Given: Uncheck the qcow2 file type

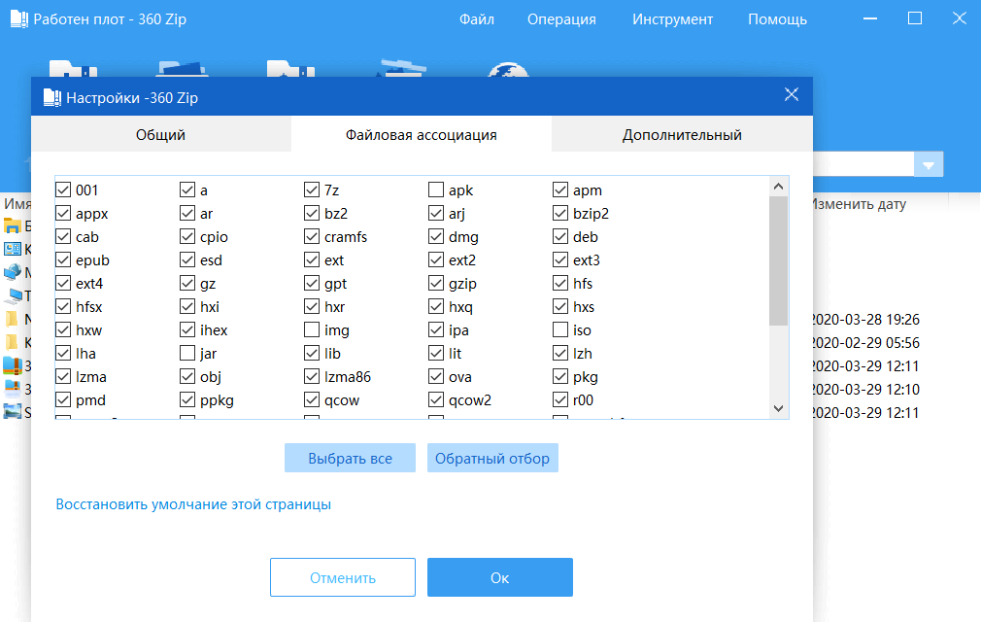Looking at the screenshot, I should [x=436, y=399].
